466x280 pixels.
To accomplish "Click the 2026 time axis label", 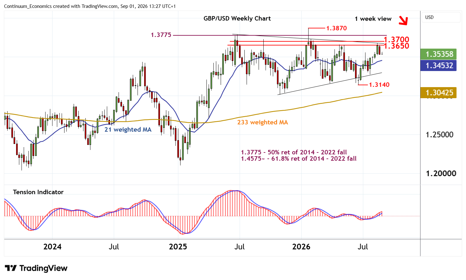I will coord(301,247).
